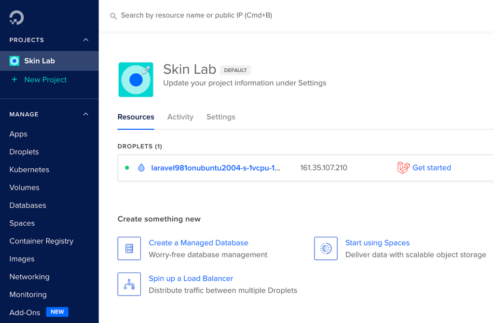Viewport: 494px width, 323px height.
Task: Open the project Settings tab
Action: click(x=221, y=117)
